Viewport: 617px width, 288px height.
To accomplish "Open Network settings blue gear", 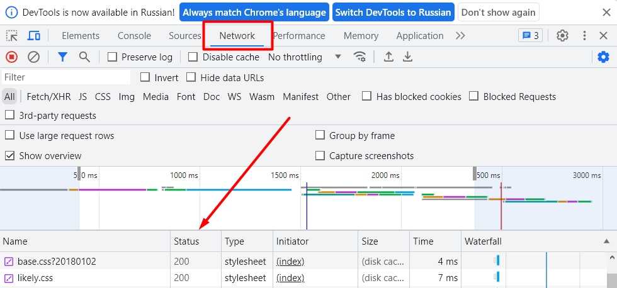I will pyautogui.click(x=603, y=57).
